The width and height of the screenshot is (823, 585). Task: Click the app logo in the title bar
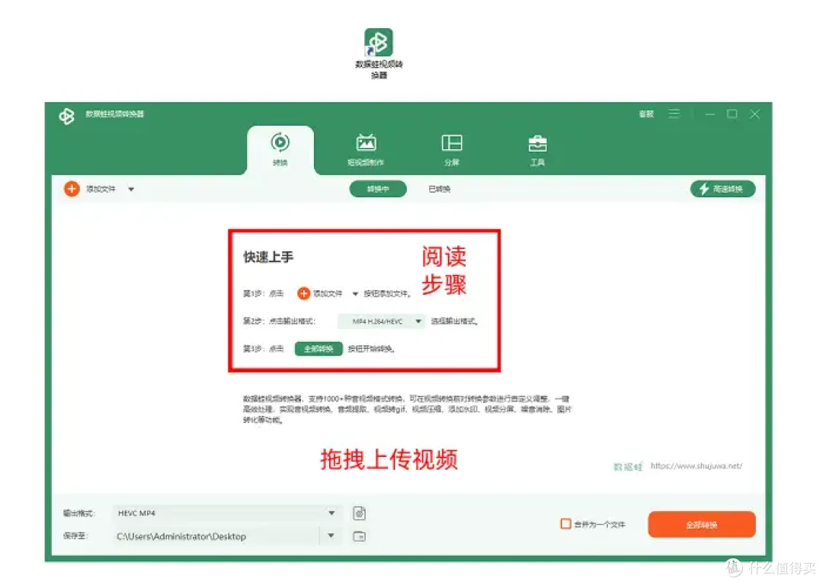point(67,116)
